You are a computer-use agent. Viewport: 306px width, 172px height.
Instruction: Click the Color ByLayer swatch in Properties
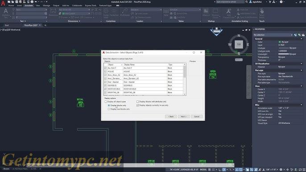tap(280, 42)
